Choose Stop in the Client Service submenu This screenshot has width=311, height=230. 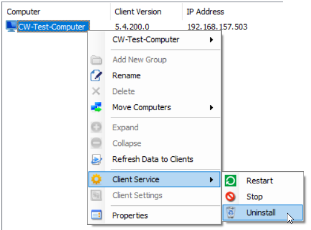pos(263,197)
